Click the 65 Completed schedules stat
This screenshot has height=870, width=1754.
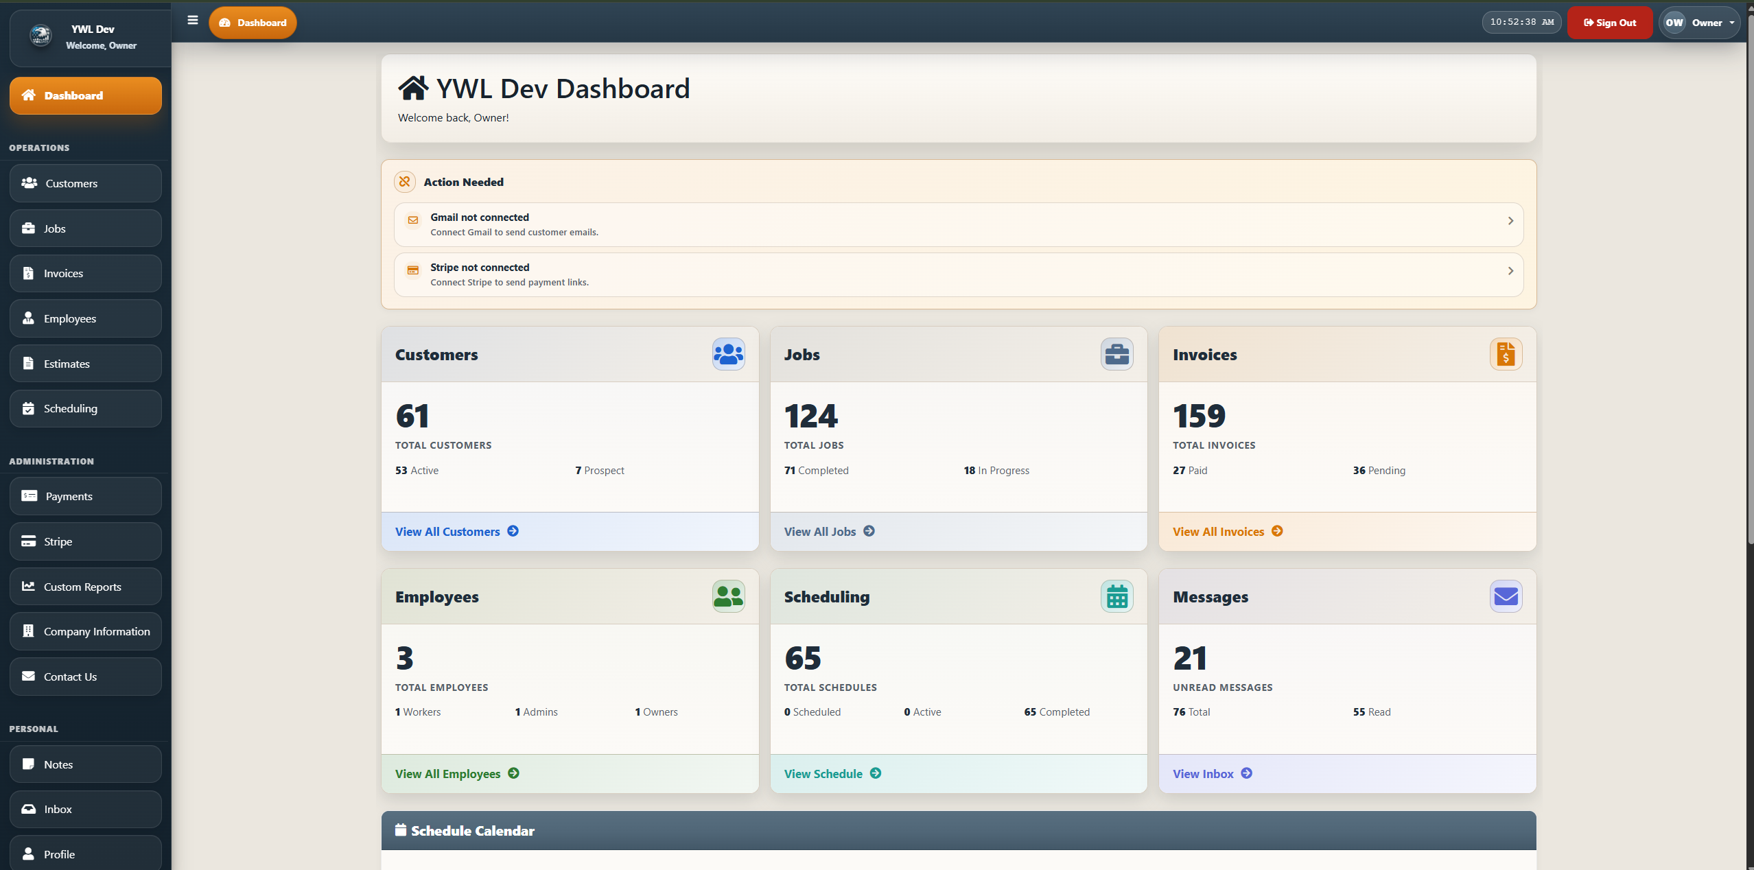coord(1057,712)
